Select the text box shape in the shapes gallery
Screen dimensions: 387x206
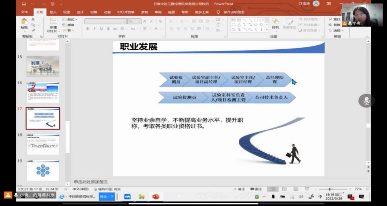tap(234, 20)
